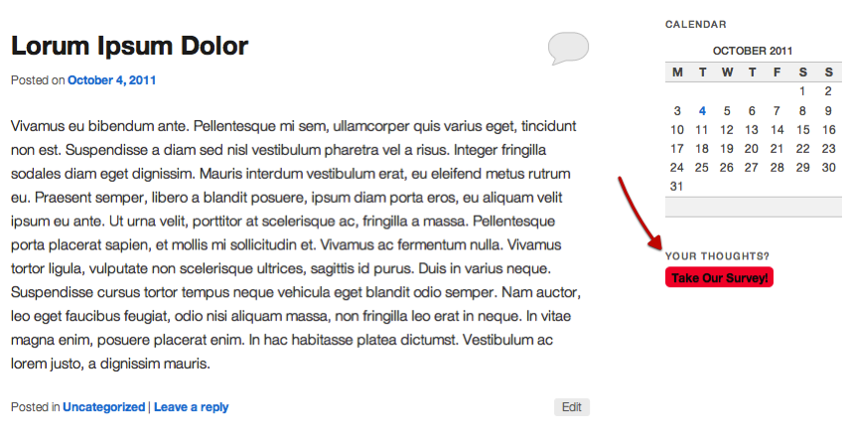The image size is (847, 439).
Task: Select day 4 in the calendar
Action: click(x=702, y=111)
